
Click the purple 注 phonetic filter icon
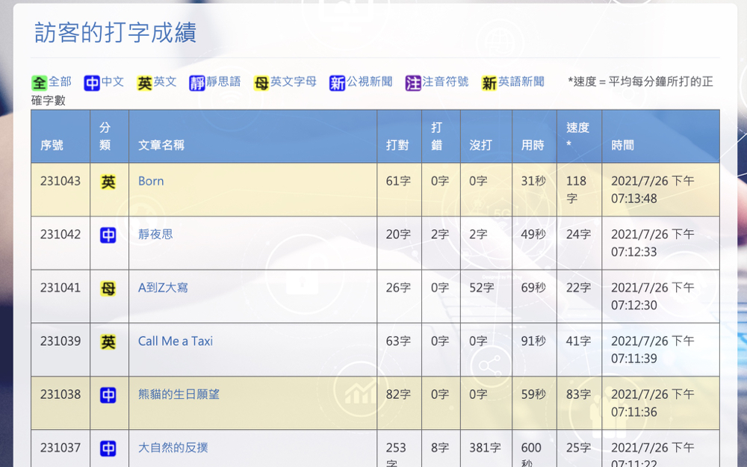coord(413,83)
